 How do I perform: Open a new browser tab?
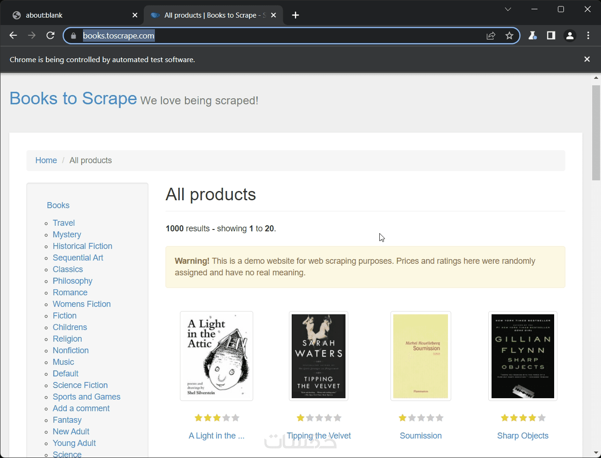[x=295, y=15]
